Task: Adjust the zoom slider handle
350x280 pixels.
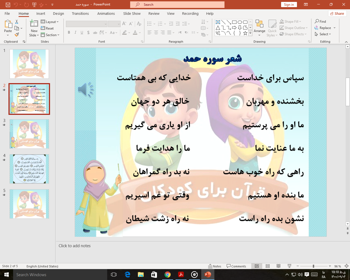Action: (313, 266)
